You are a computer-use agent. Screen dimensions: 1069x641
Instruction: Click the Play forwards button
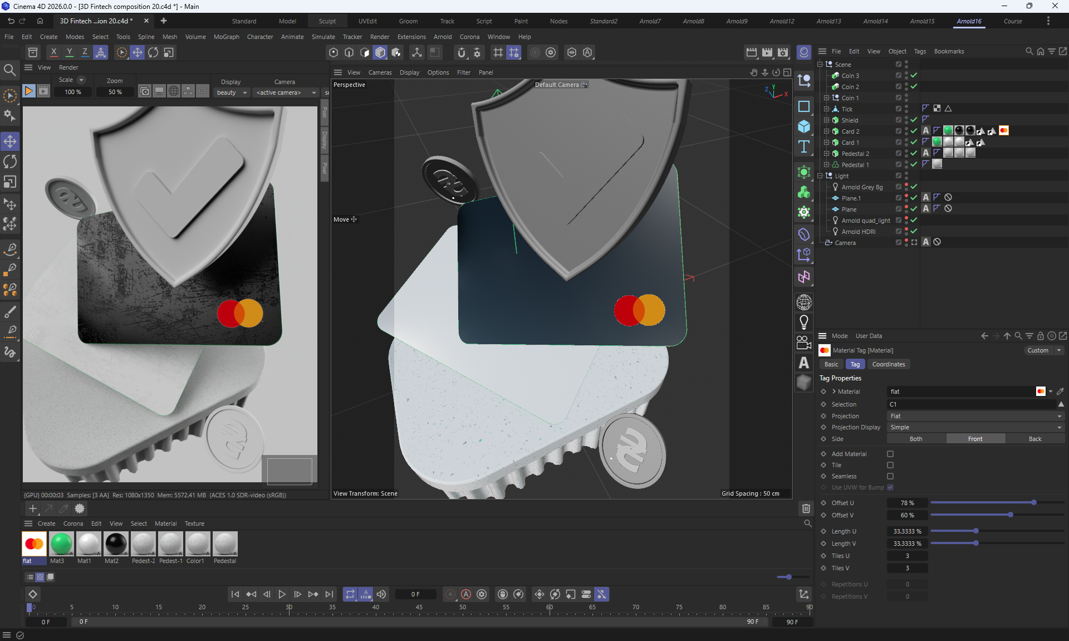(x=282, y=594)
